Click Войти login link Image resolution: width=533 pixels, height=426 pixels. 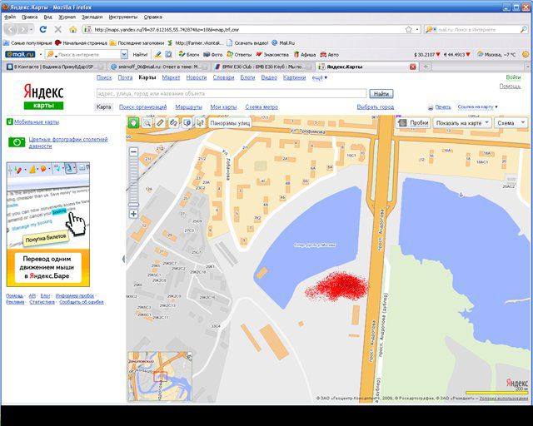pyautogui.click(x=513, y=77)
